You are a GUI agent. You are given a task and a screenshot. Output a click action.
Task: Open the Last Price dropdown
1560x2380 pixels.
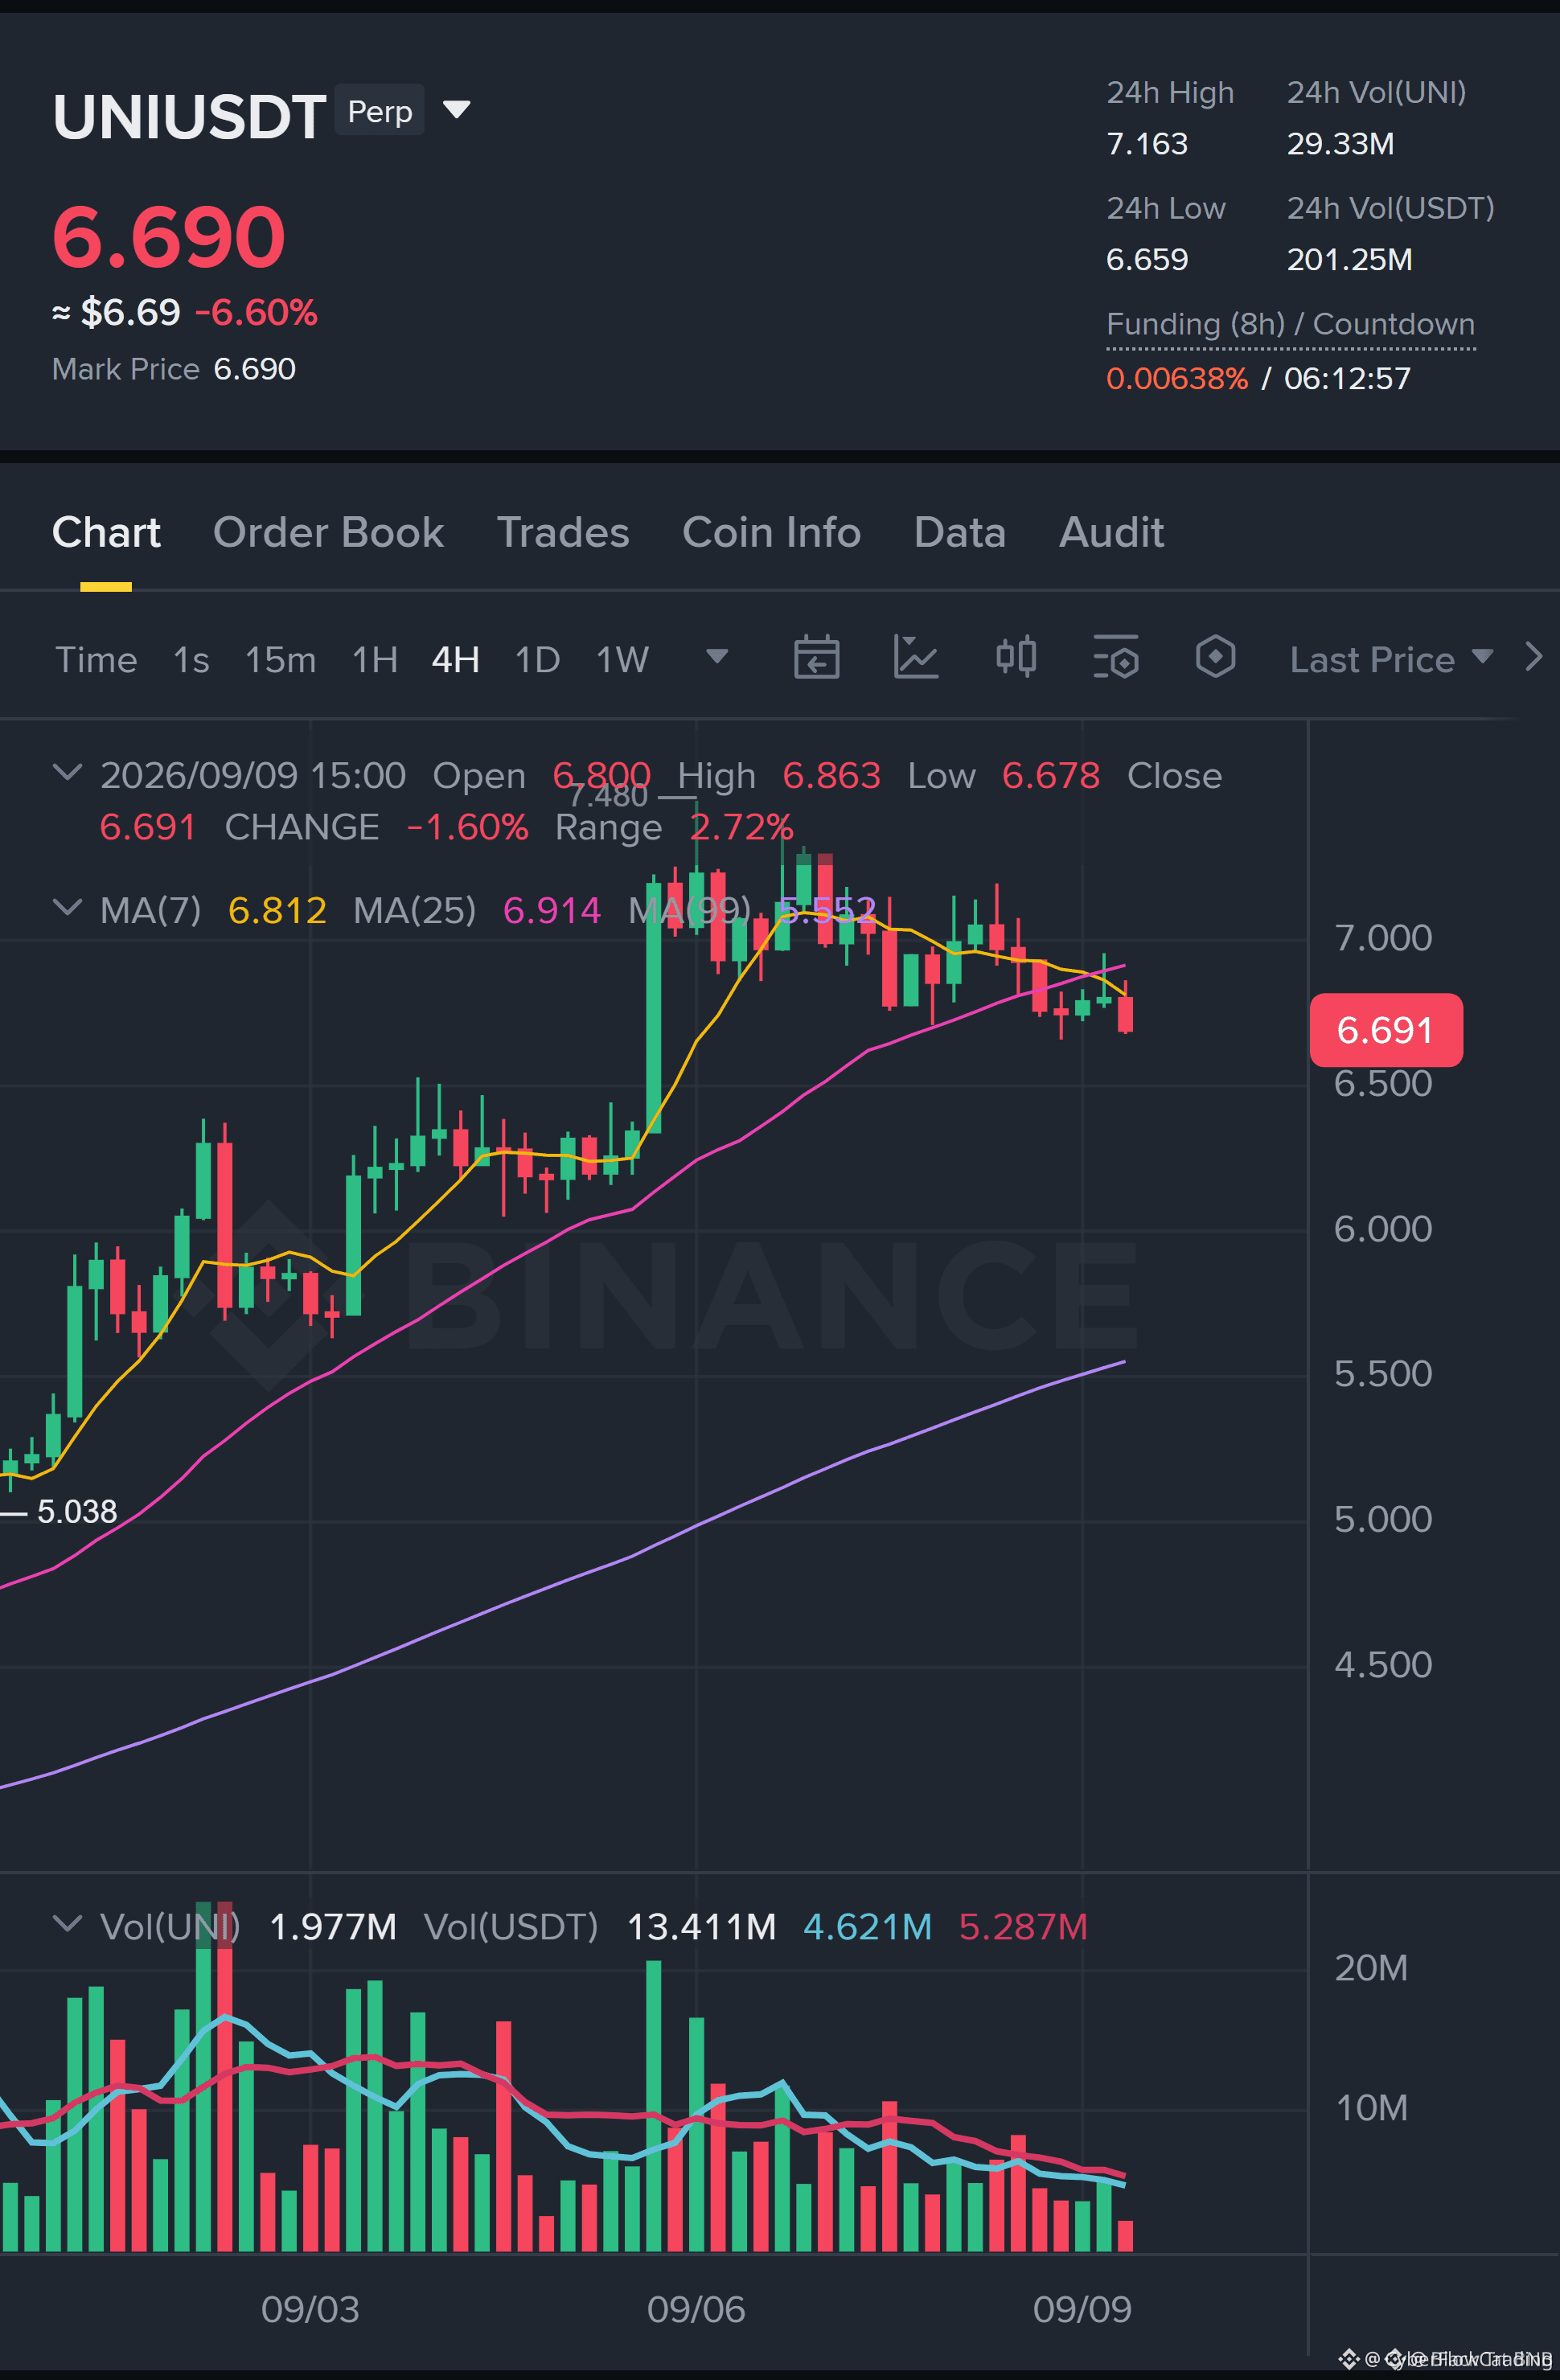click(1391, 659)
